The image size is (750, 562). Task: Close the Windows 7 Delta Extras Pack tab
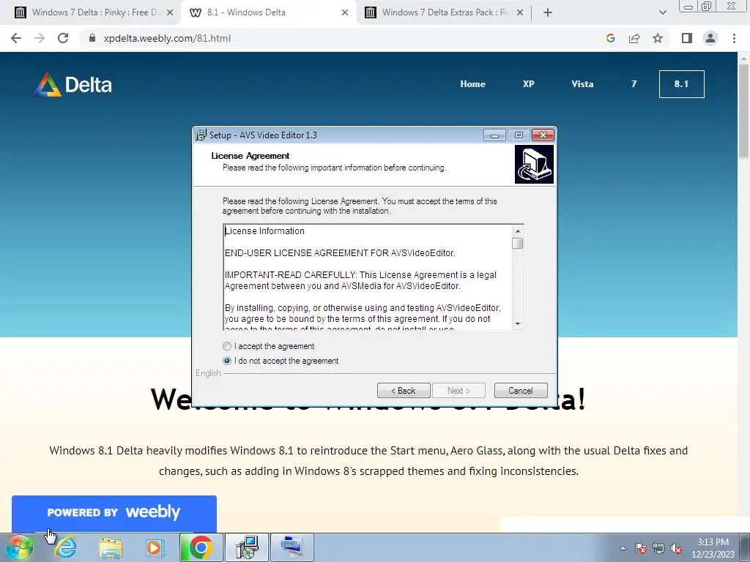[520, 13]
